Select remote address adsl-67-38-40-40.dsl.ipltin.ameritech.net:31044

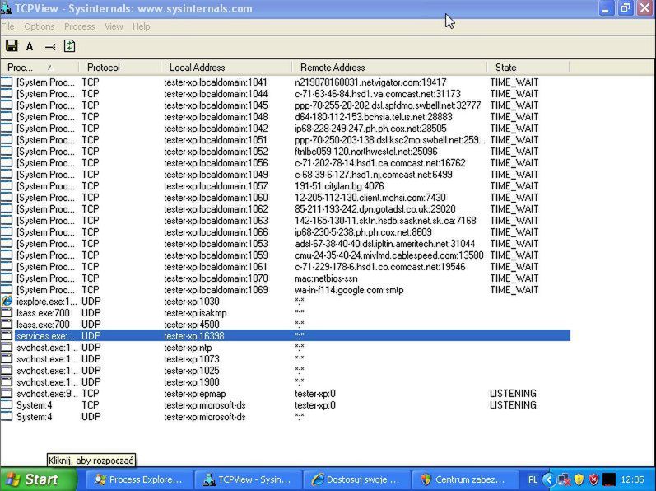[385, 244]
